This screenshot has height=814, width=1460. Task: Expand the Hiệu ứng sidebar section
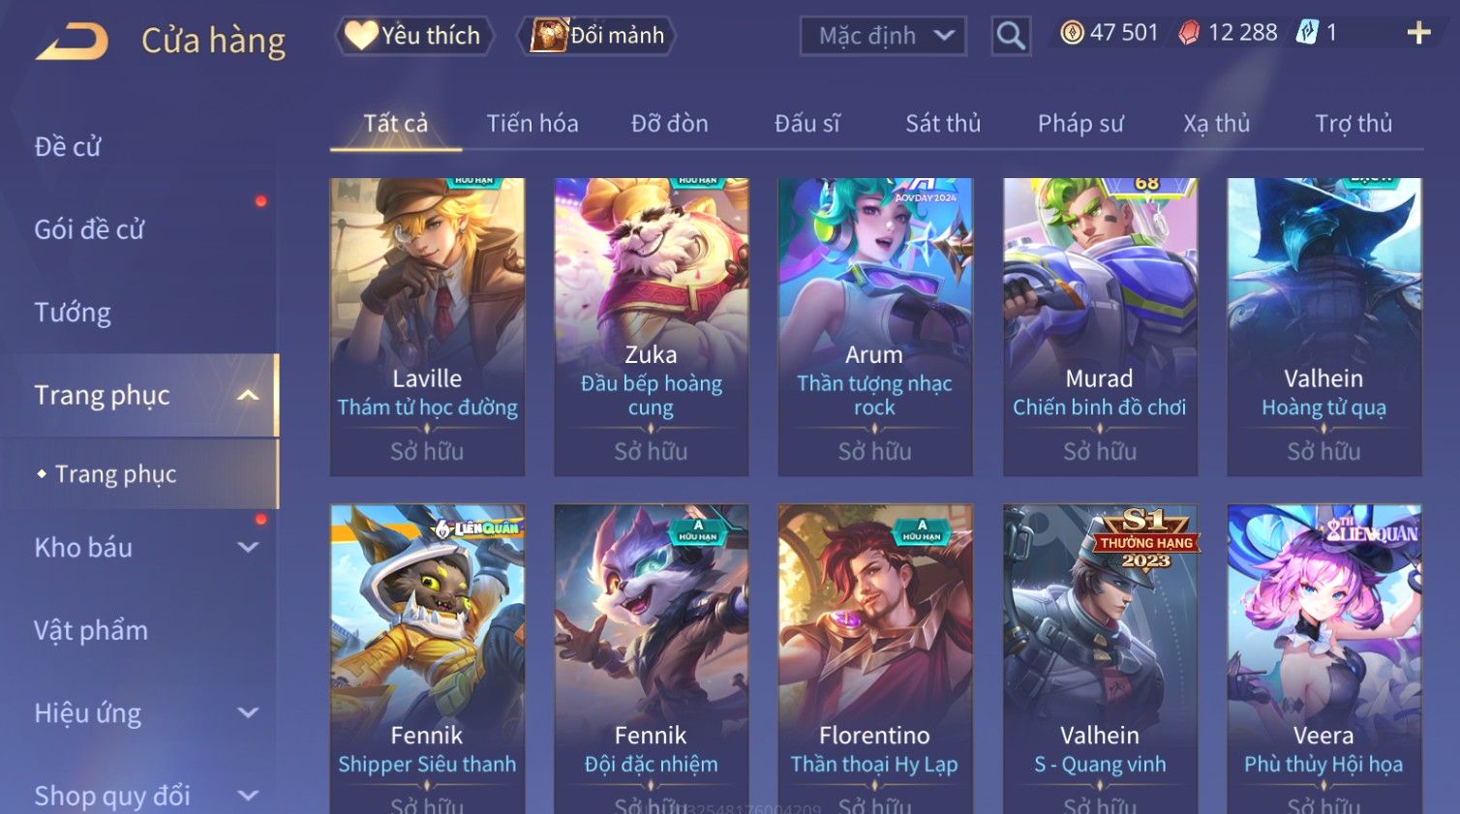coord(248,713)
